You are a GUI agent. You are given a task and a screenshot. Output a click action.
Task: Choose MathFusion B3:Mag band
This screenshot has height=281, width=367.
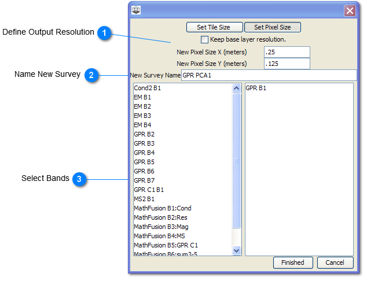[x=161, y=227]
